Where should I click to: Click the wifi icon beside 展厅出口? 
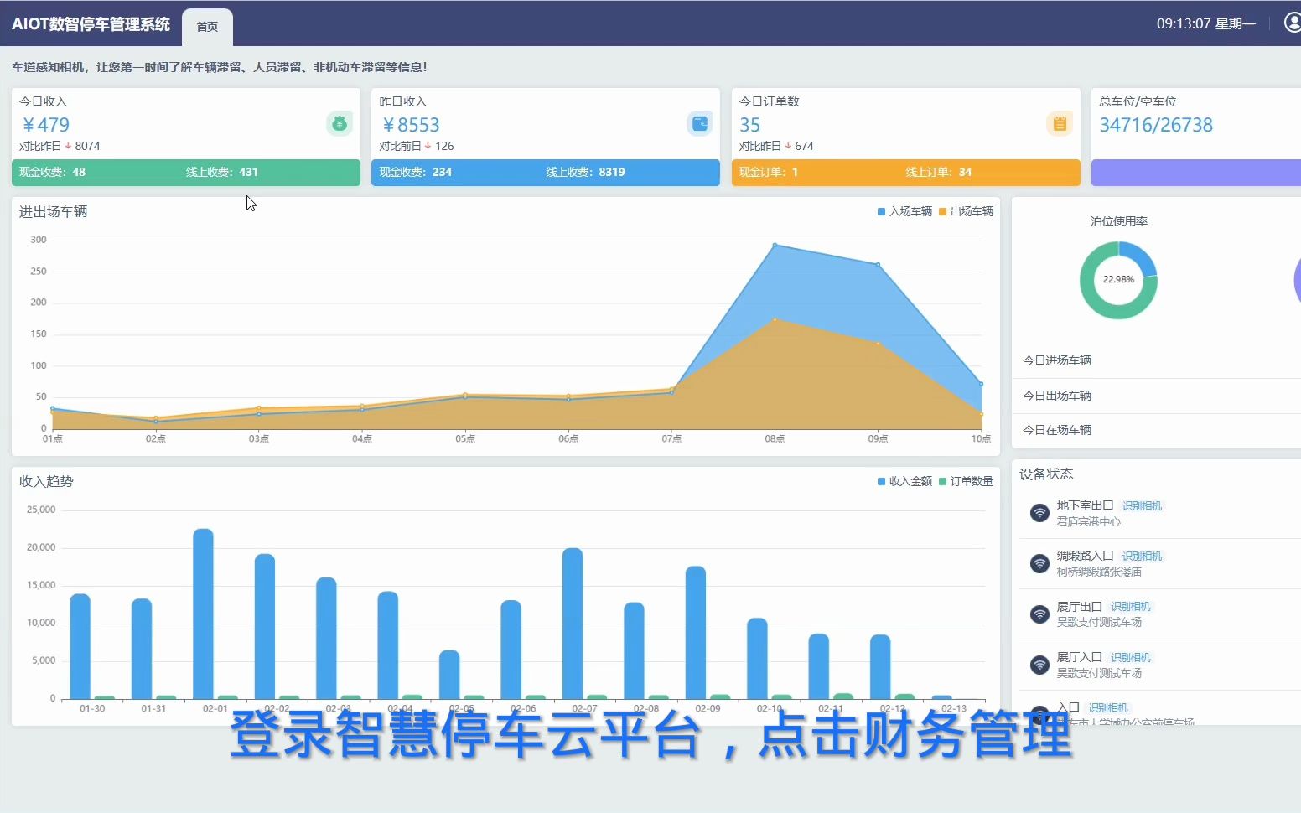coord(1039,614)
